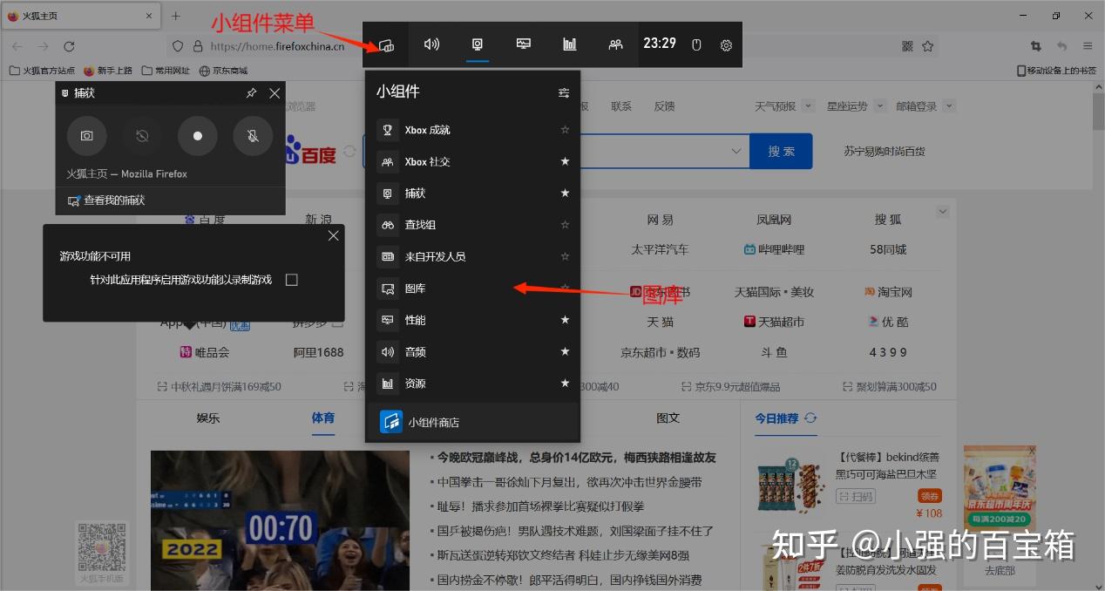Open 移动设备上的书签 folder
Viewport: 1105px width, 591px height.
(x=1056, y=71)
